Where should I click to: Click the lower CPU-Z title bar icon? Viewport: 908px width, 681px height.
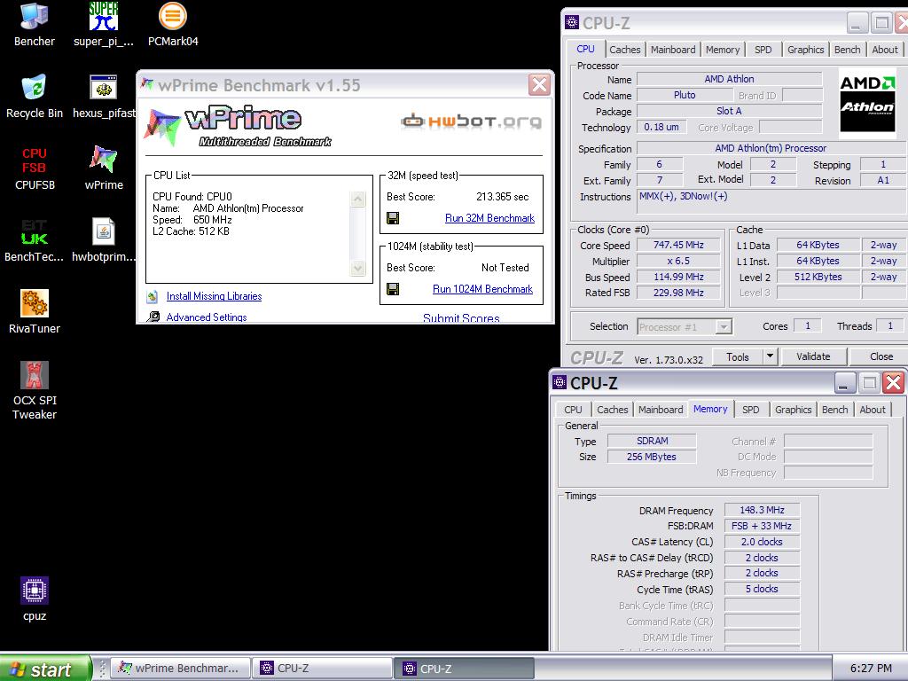pos(560,382)
